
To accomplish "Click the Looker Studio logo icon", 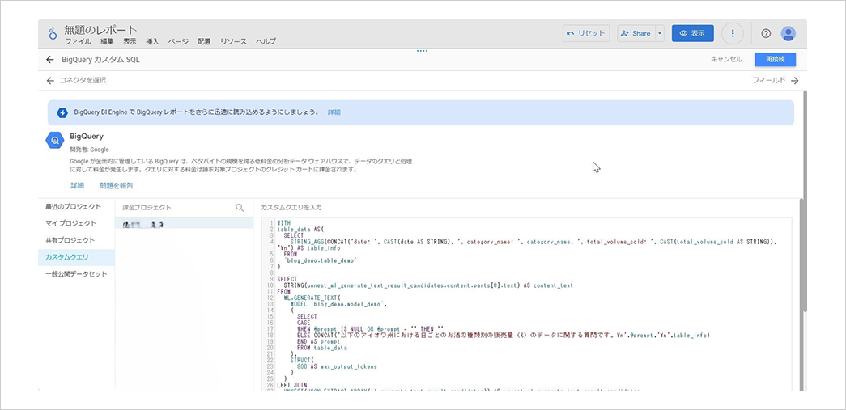I will pyautogui.click(x=53, y=34).
